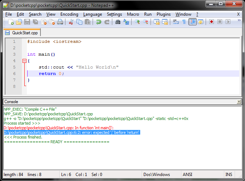Open the Settings menu

[x=114, y=14]
